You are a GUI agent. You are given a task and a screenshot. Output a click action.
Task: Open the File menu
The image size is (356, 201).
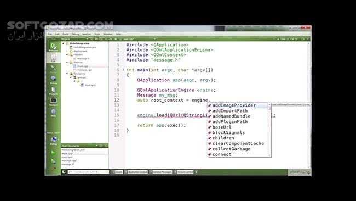[50, 34]
